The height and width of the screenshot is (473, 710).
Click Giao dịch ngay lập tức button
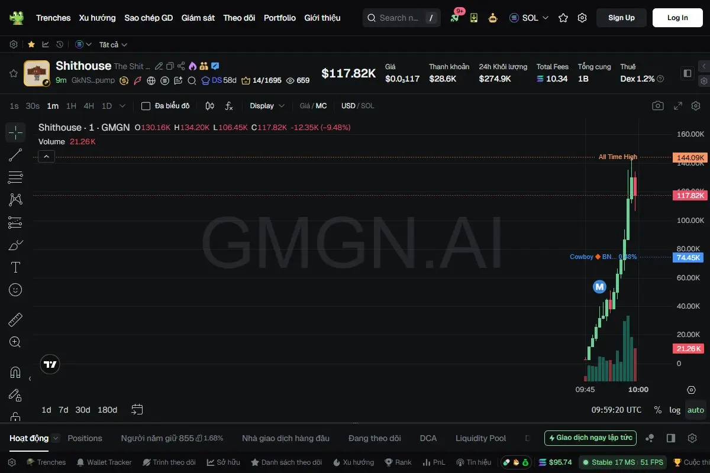pyautogui.click(x=590, y=438)
